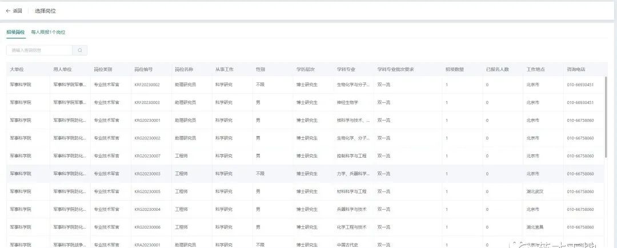The height and width of the screenshot is (248, 617).
Task: Click the vertical table scrollbar
Action: (x=606, y=117)
